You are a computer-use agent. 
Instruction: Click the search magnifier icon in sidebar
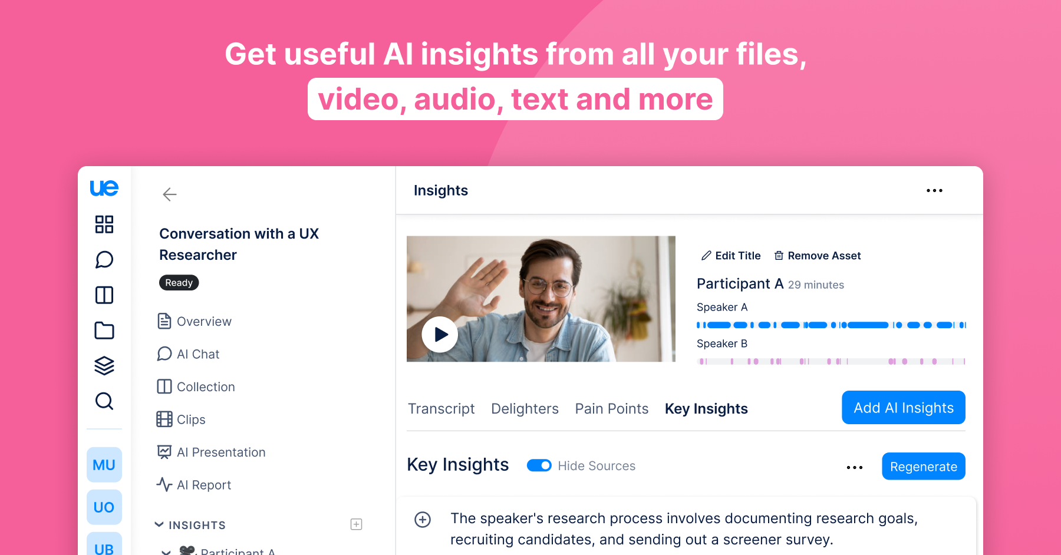coord(104,401)
